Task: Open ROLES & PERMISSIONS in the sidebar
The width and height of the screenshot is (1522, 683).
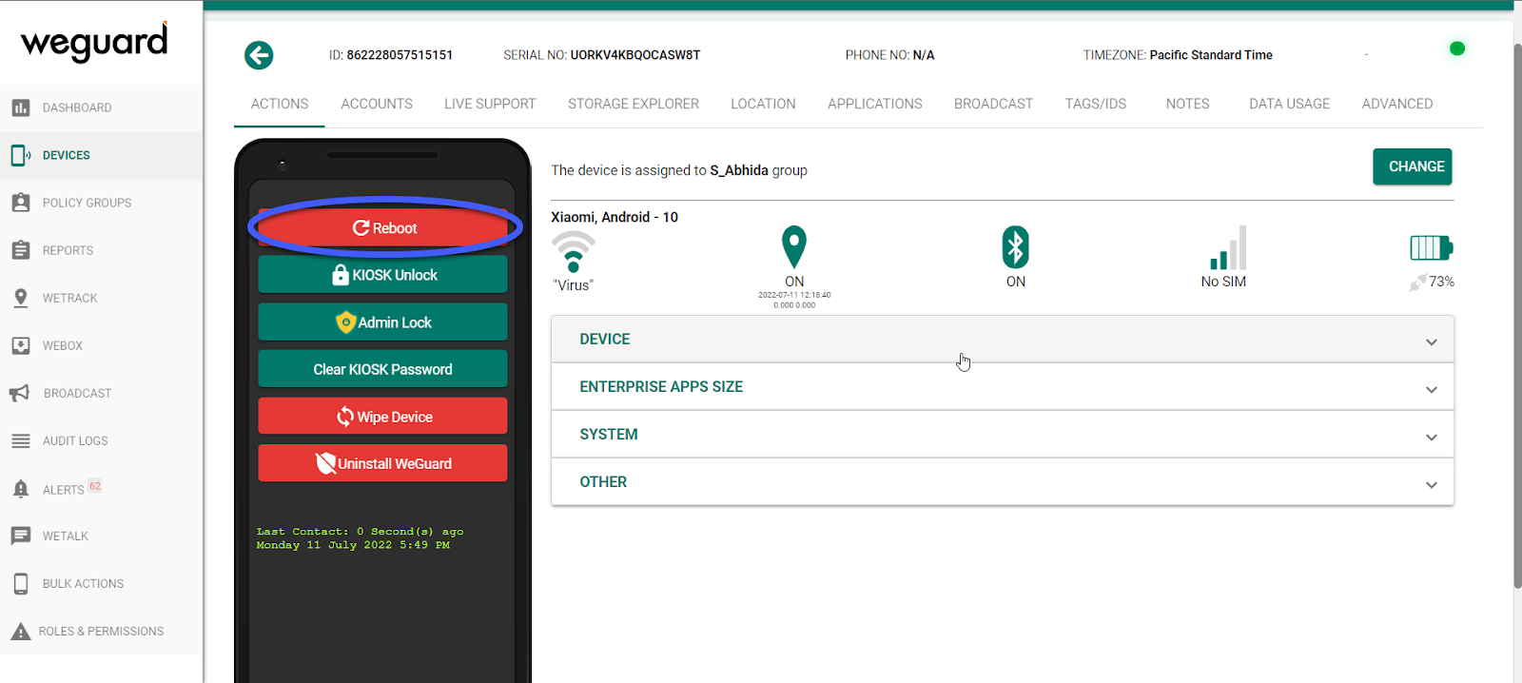Action: pyautogui.click(x=101, y=631)
